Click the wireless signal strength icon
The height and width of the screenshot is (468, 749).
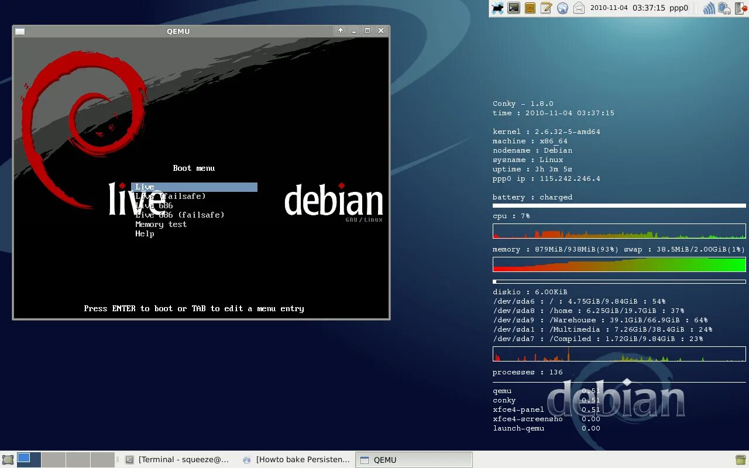[709, 8]
